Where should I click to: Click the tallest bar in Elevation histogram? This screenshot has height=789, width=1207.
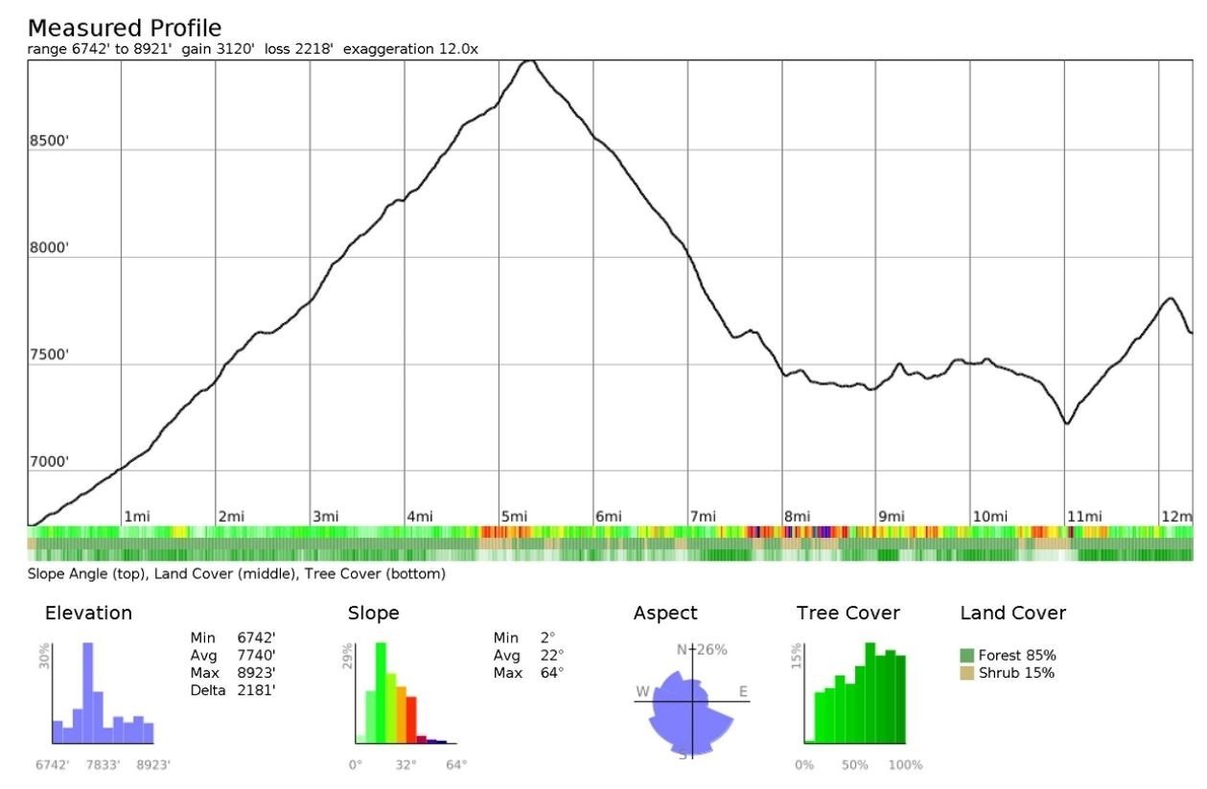[x=88, y=692]
